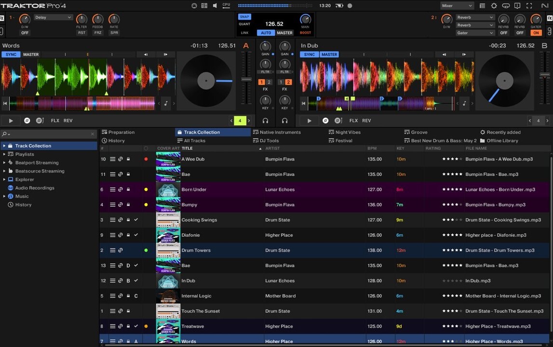Open the Delay effect dropdown in FX 1
This screenshot has width=553, height=347.
53,17
